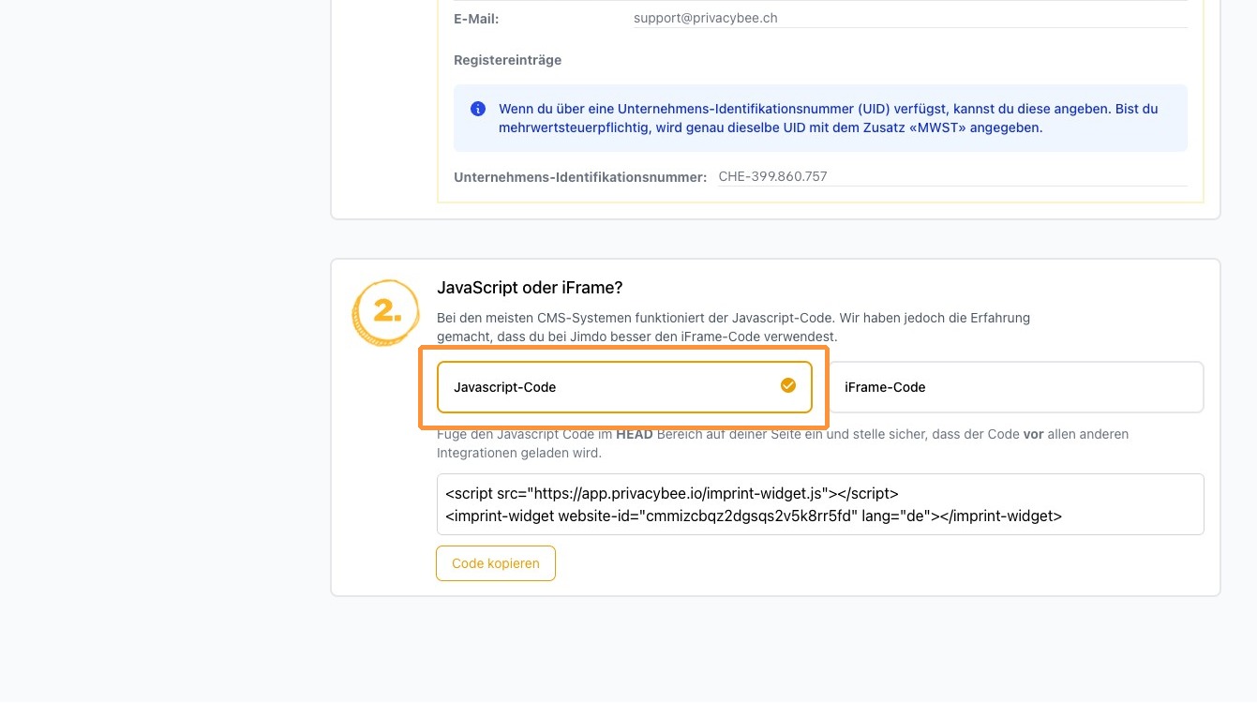Screen dimensions: 1257x703
Task: Click the Registereinträge heading
Action: tap(508, 60)
